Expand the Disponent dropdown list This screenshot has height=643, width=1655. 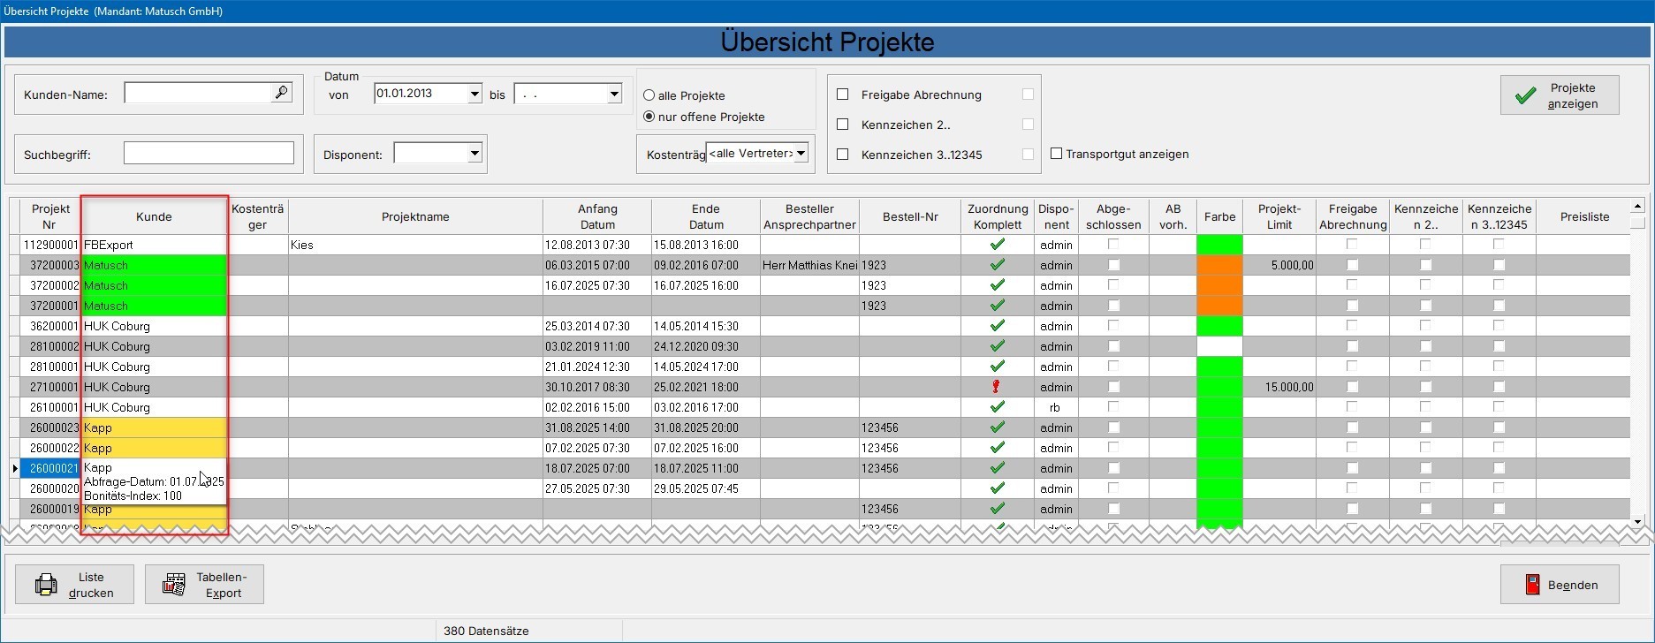[474, 154]
